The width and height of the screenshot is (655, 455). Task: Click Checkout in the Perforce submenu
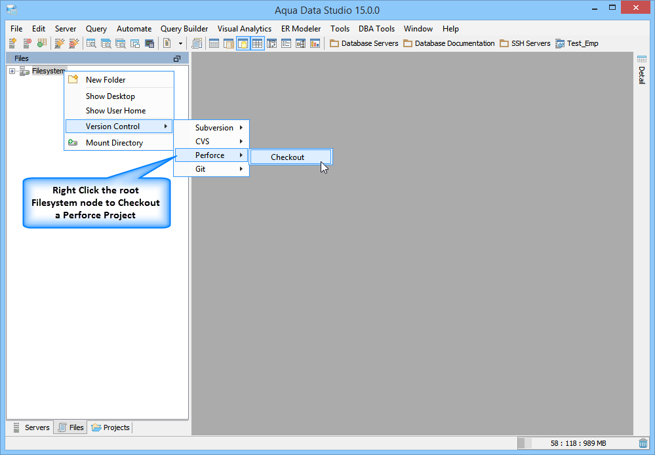[x=290, y=157]
